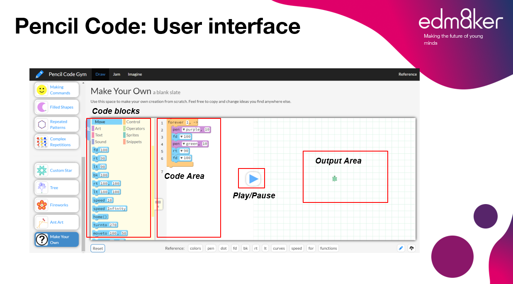Screen dimensions: 513x284
Task: Click the speed 10 palette block
Action: (103, 200)
